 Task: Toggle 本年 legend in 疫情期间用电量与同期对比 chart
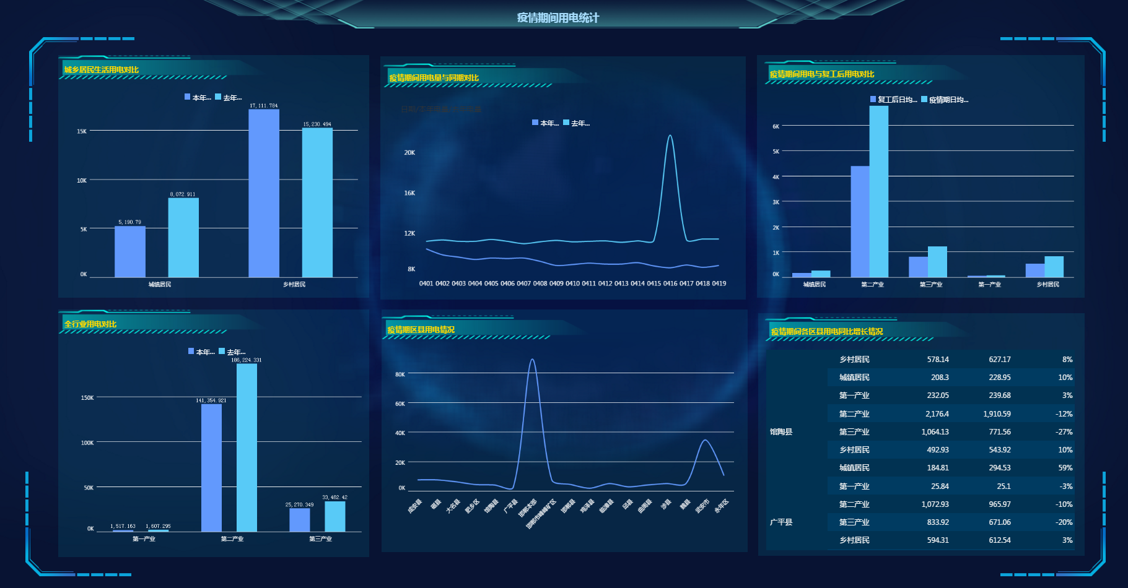pyautogui.click(x=545, y=123)
